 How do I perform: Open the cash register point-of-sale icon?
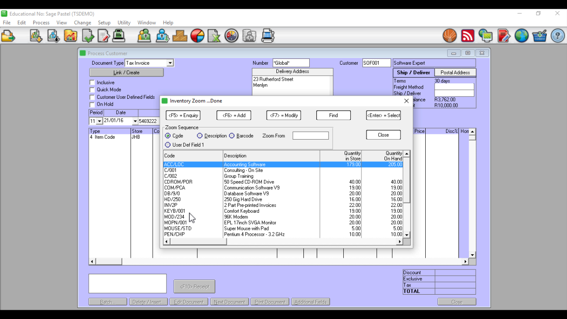pos(119,35)
